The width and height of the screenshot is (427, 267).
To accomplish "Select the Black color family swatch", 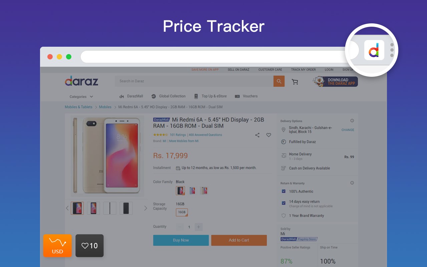I will tap(180, 191).
